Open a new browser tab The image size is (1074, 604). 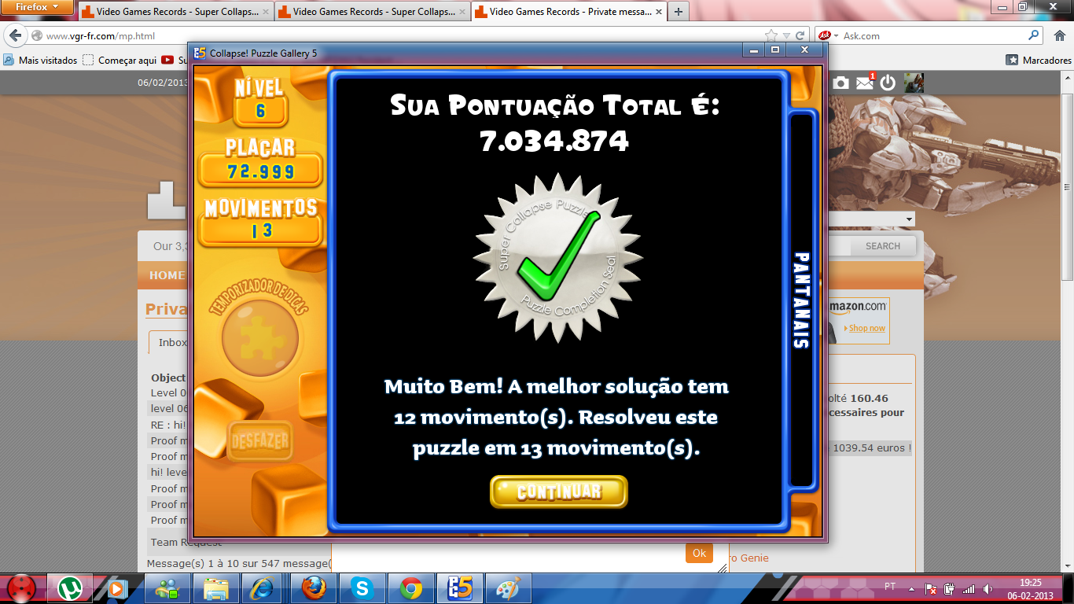pos(678,12)
